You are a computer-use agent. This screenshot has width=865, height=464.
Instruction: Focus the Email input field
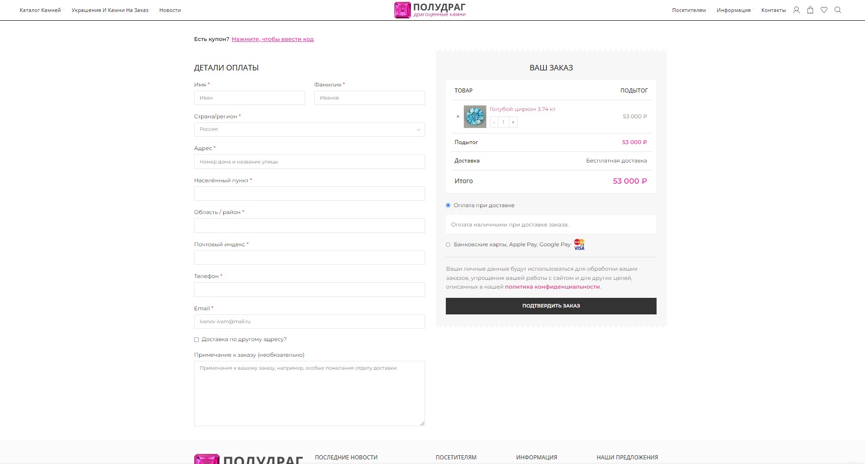click(x=309, y=321)
